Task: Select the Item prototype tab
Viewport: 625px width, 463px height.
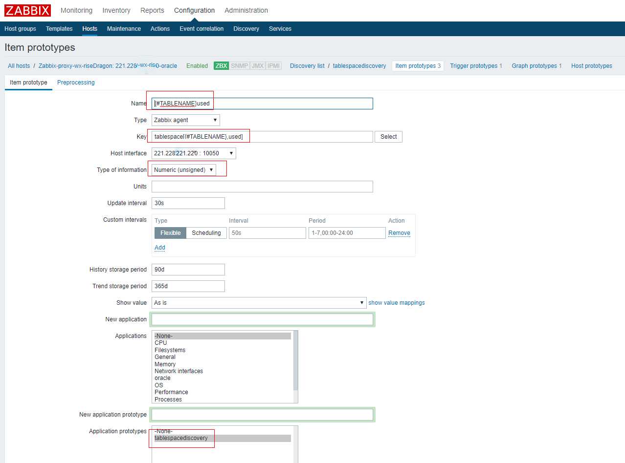Action: coord(28,83)
